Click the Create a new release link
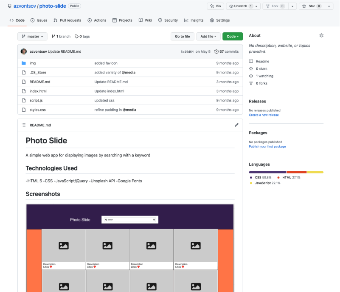This screenshot has height=292, width=340. click(264, 115)
